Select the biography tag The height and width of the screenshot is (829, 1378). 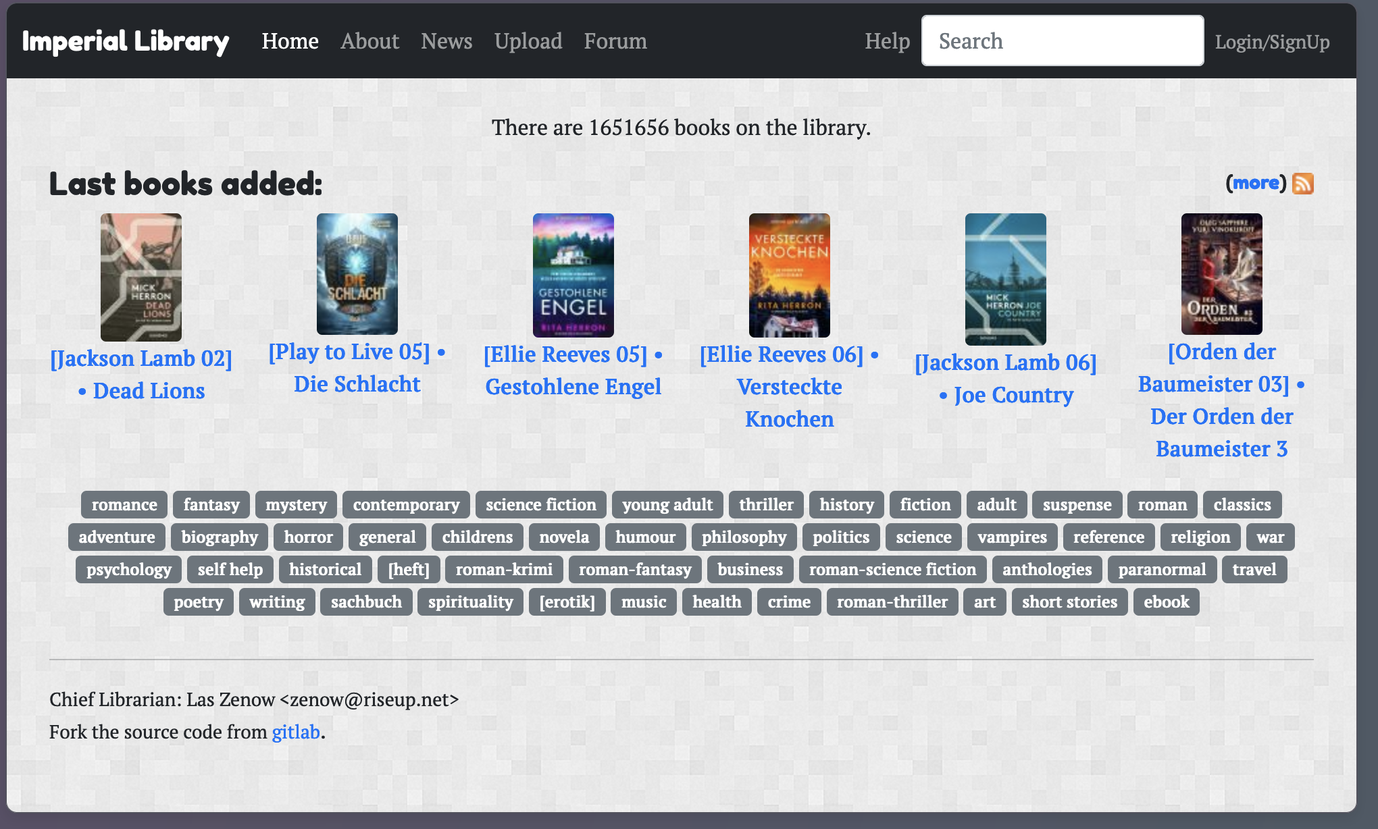[x=220, y=537]
